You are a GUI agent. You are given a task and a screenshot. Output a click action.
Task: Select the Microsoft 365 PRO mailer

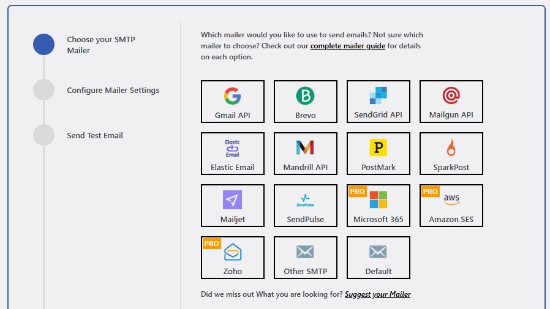pos(379,206)
